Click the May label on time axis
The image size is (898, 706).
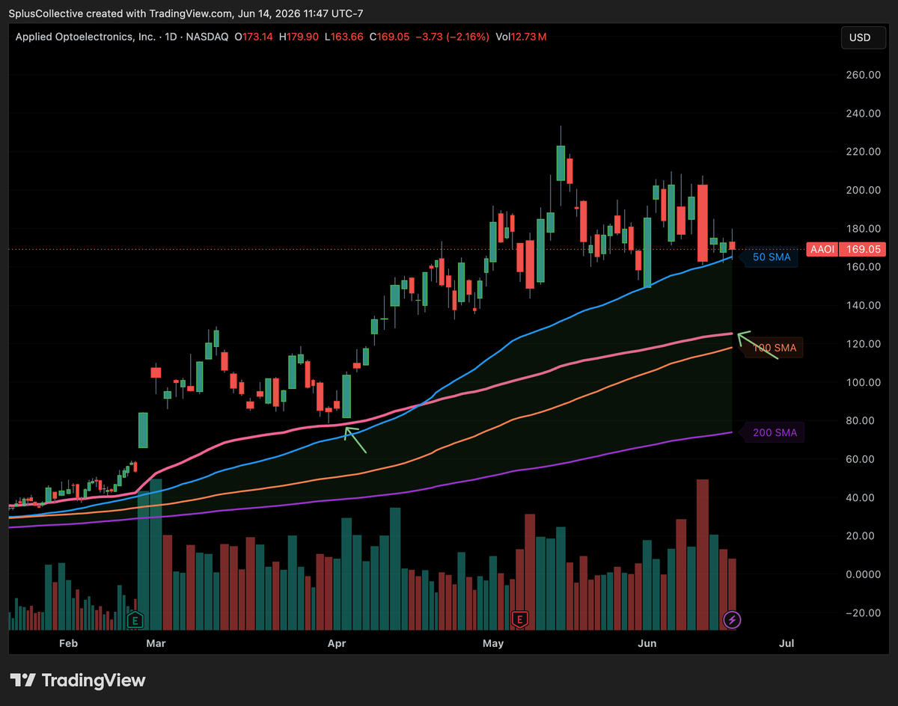tap(493, 643)
